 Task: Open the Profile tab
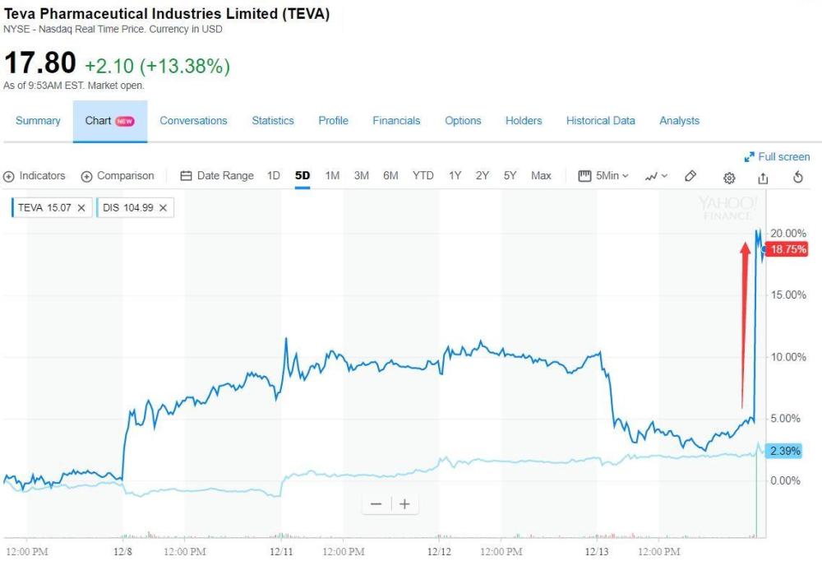point(334,121)
